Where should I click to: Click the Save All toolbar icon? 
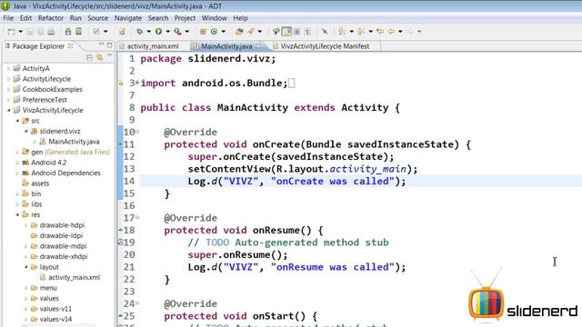[40, 32]
